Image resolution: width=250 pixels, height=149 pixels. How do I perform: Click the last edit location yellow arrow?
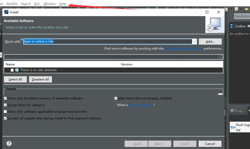[x=246, y=9]
